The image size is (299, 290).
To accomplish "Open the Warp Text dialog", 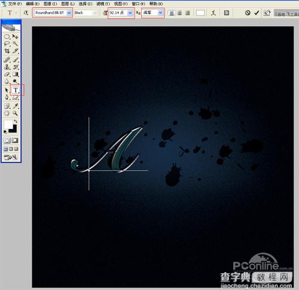I will (x=213, y=13).
